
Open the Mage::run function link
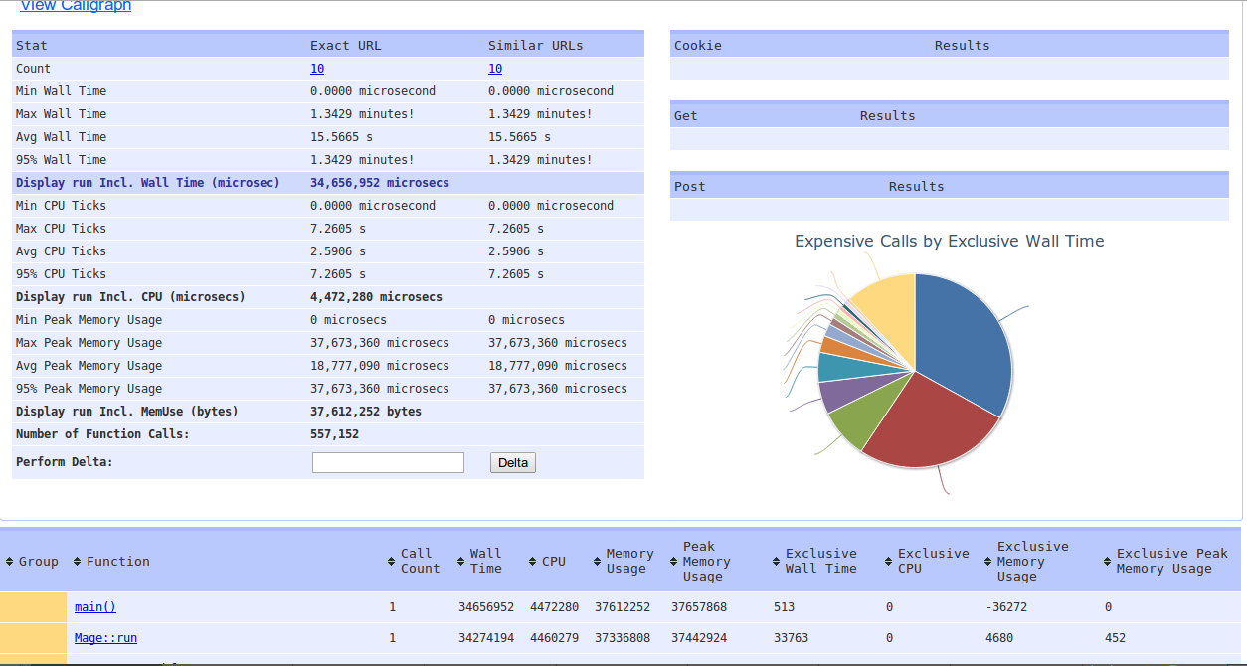[x=105, y=638]
